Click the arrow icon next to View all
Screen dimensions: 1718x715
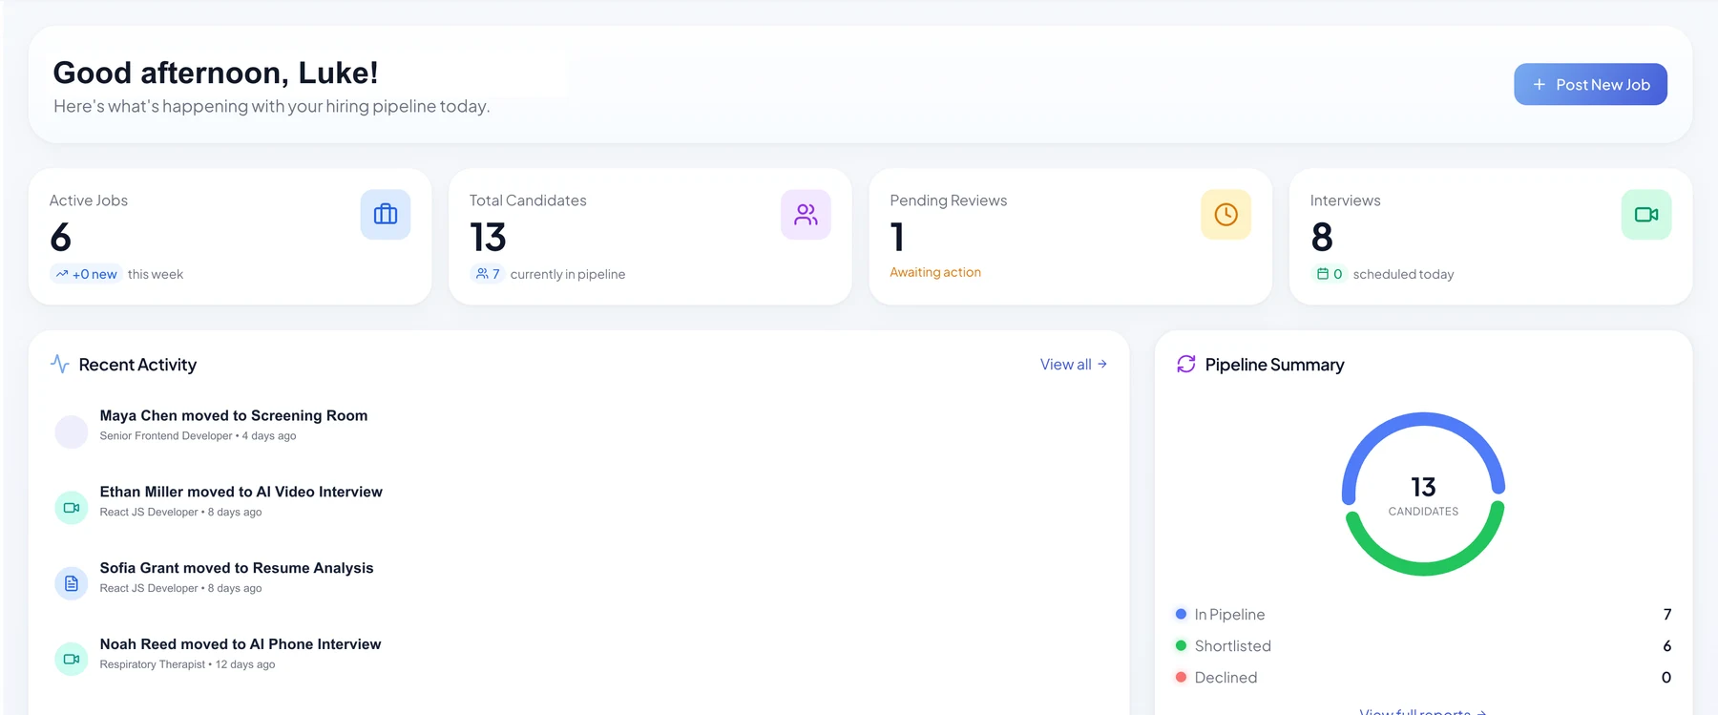[1101, 364]
